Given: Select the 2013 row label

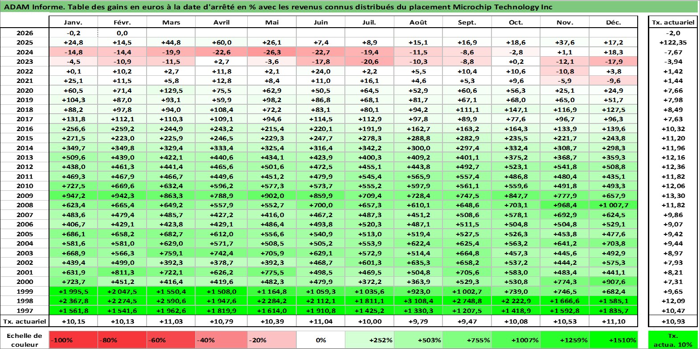Looking at the screenshot, I should click(25, 157).
